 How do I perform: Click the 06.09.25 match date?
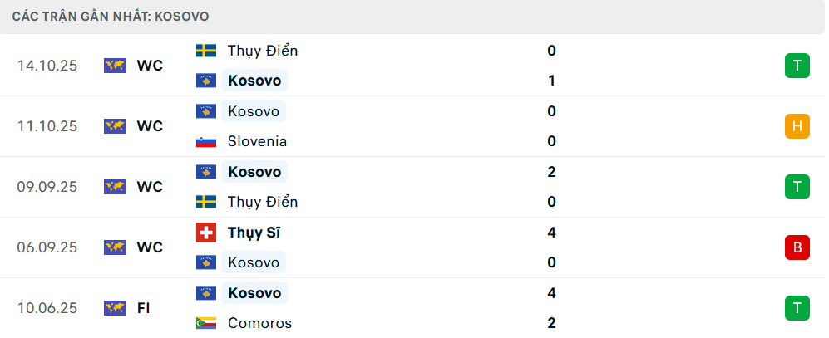click(x=47, y=247)
